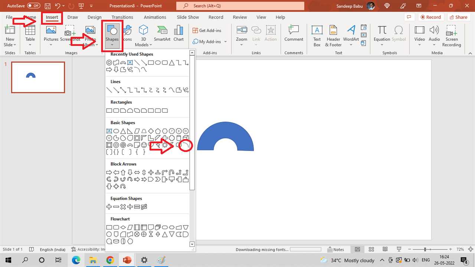Viewport: 475px width, 267px height.
Task: Click the Share button
Action: coord(458,17)
